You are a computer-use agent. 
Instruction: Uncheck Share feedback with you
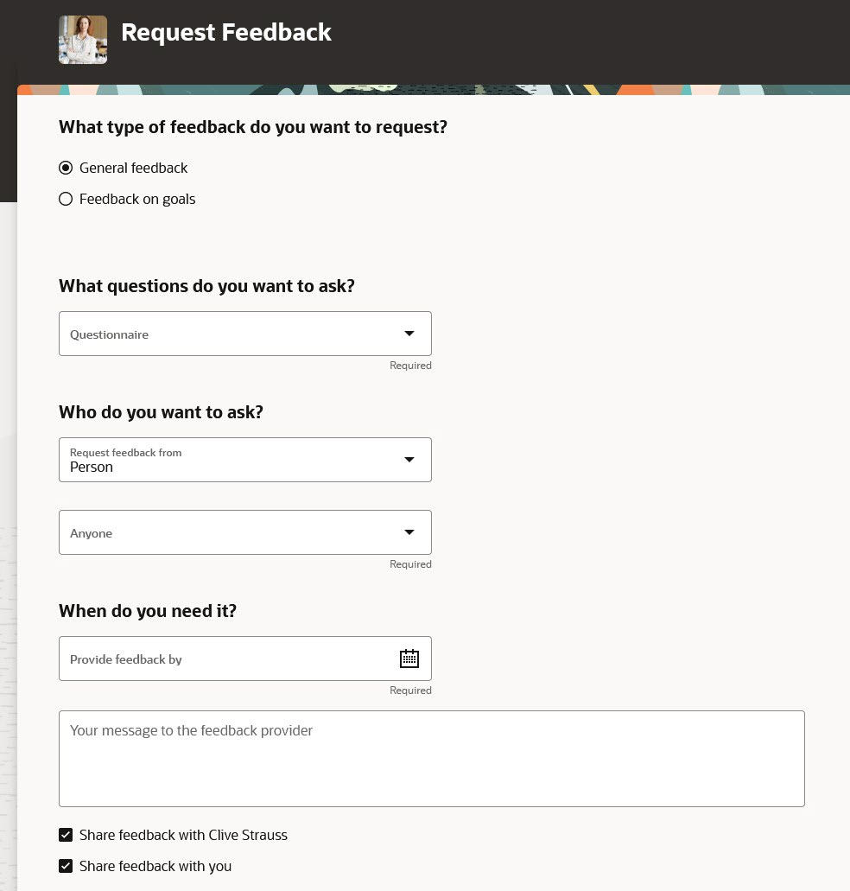[66, 866]
